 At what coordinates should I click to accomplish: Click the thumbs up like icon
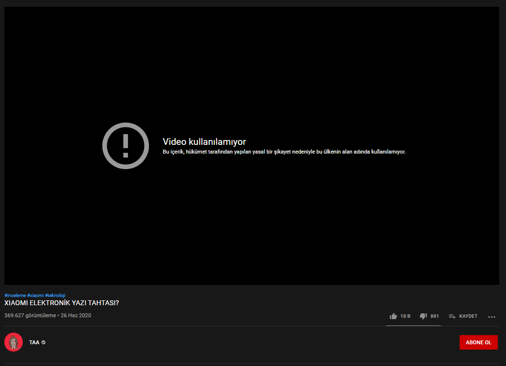393,316
